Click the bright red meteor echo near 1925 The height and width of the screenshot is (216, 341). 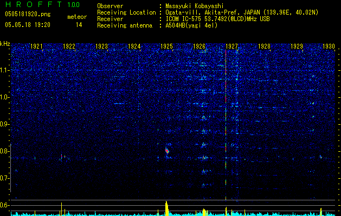point(167,151)
